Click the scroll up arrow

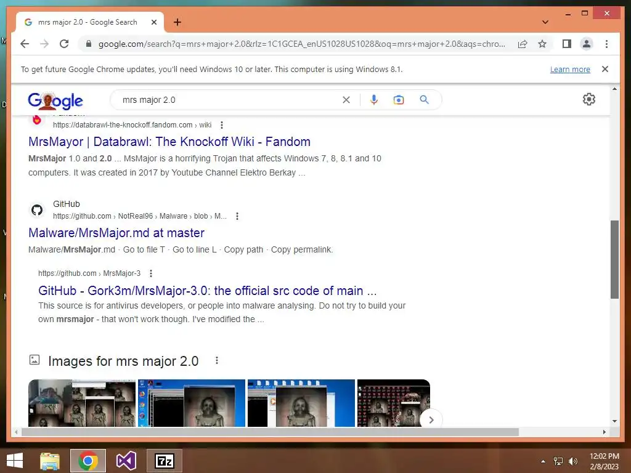[614, 89]
